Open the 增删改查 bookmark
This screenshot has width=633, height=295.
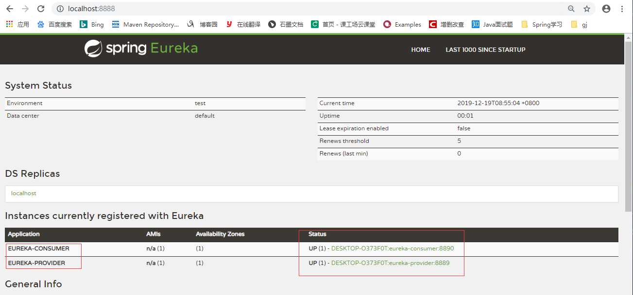pos(446,24)
